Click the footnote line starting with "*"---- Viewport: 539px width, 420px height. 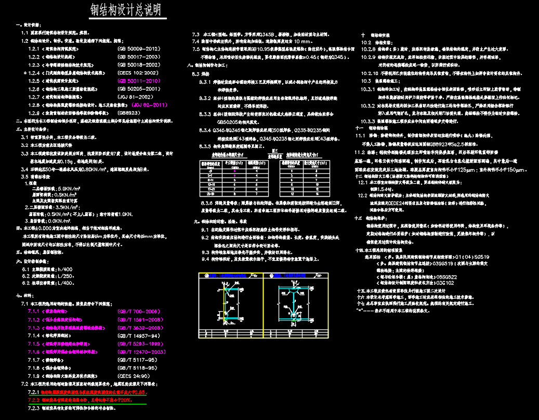pos(393,311)
